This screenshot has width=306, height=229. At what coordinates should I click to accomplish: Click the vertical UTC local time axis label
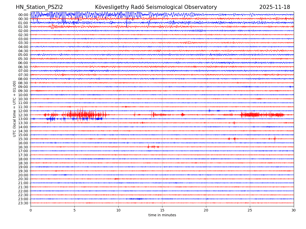point(15,109)
